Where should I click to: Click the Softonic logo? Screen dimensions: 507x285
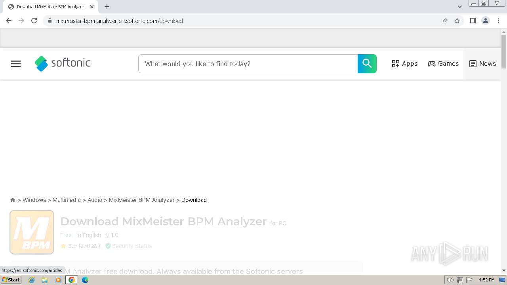coord(63,63)
